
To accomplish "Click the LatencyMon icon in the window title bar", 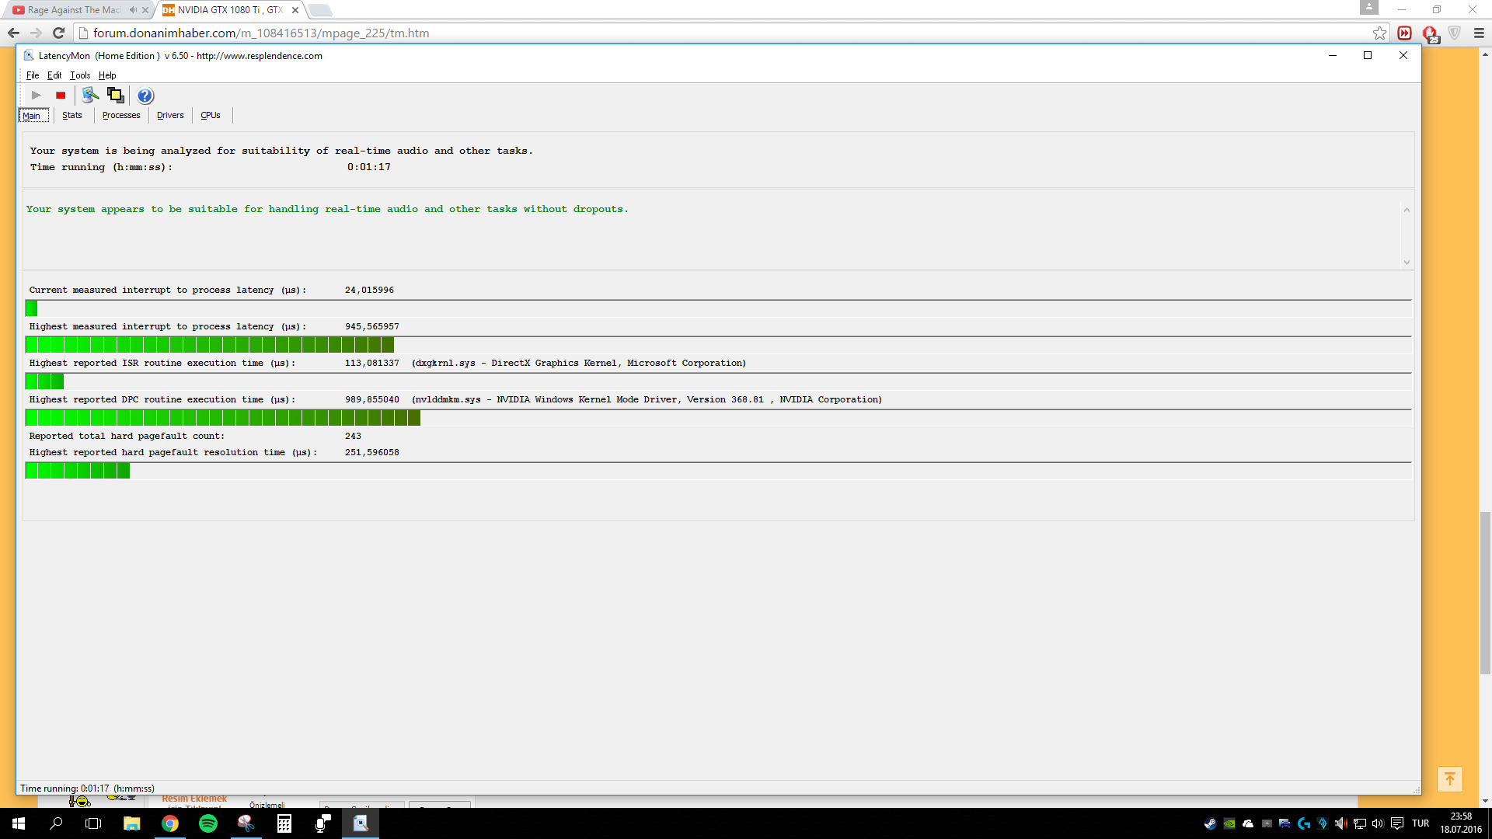I will click(28, 55).
